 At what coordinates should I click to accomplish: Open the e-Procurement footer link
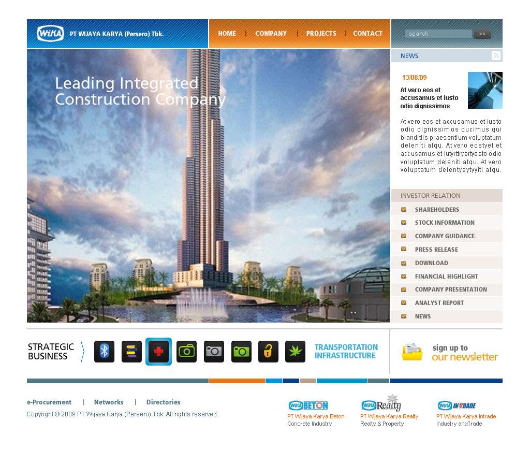click(x=49, y=402)
